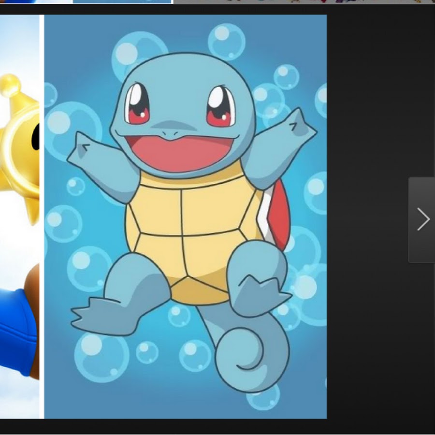Select the partially visible Mario image on the left
Screen dimensions: 435x435
19,217
